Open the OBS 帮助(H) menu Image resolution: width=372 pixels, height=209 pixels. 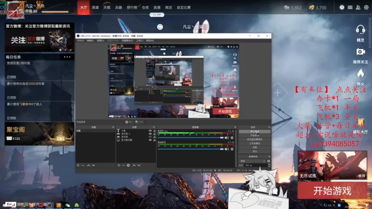150,41
